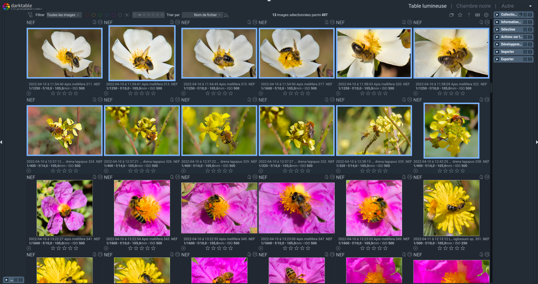Click the darktable logo
This screenshot has width=538, height=284.
[6, 6]
